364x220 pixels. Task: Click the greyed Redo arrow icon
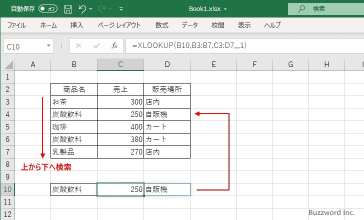pos(102,9)
